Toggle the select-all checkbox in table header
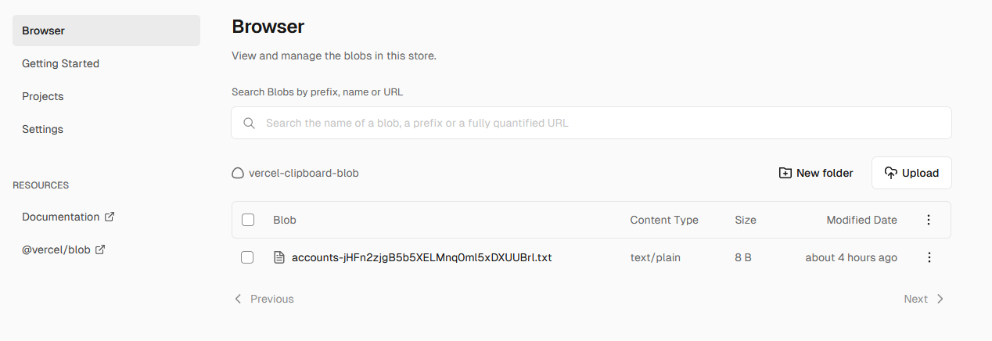The height and width of the screenshot is (341, 992). pos(248,220)
